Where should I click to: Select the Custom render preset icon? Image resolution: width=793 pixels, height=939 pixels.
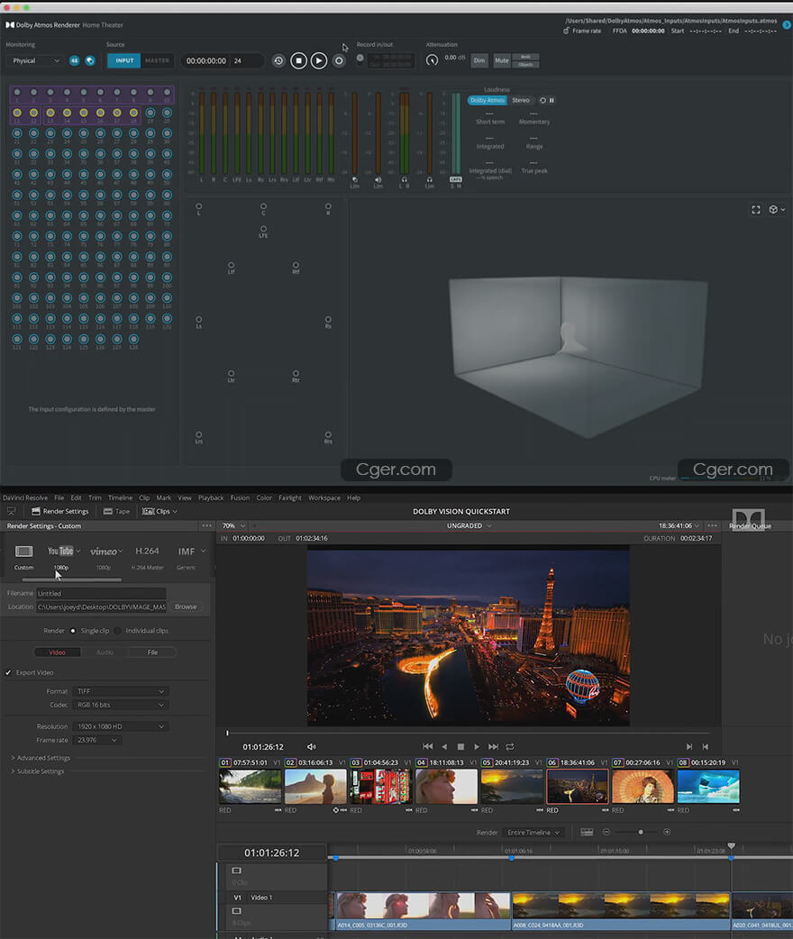24,551
